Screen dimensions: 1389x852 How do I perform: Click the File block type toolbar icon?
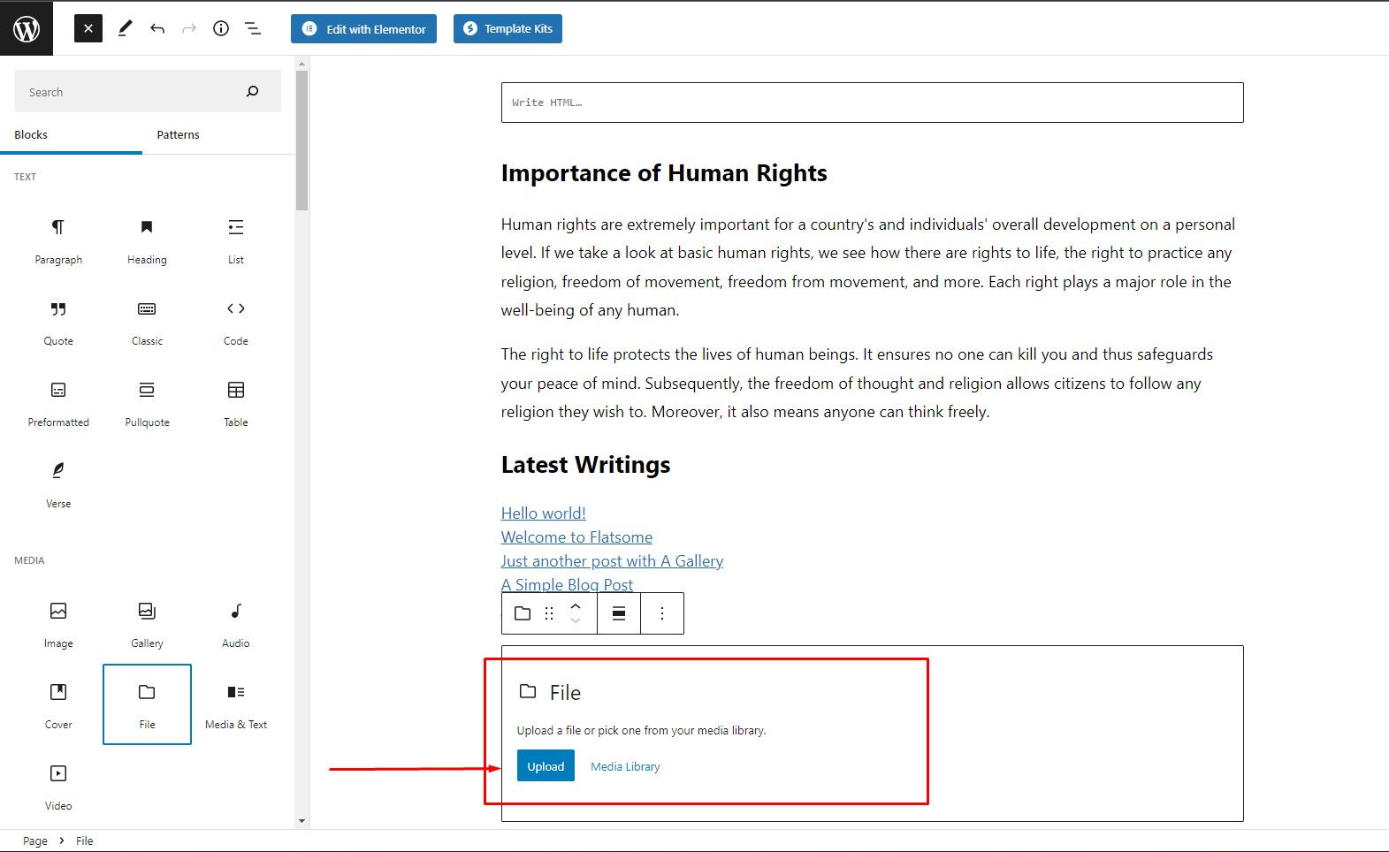[523, 613]
